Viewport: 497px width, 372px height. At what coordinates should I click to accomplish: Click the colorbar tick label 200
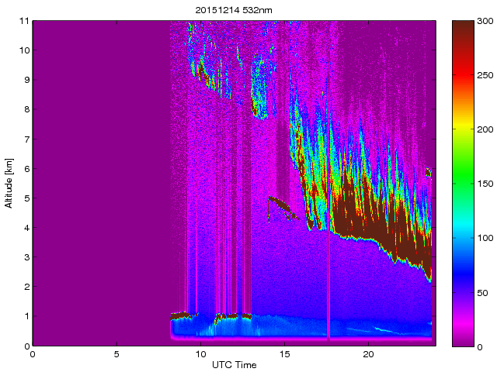click(x=485, y=129)
